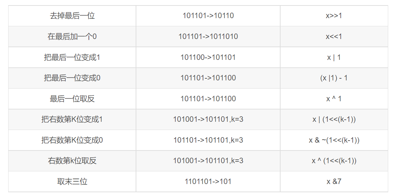Select the 'x | (1<<(k-1))' formula
This screenshot has width=394, height=196.
tap(334, 119)
